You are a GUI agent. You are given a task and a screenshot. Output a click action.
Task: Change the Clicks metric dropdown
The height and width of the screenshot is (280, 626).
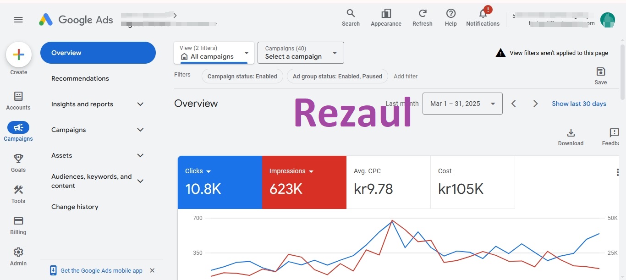pyautogui.click(x=198, y=171)
